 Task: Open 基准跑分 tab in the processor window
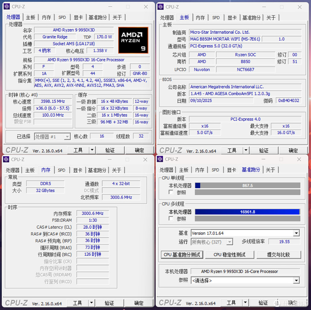[98, 18]
